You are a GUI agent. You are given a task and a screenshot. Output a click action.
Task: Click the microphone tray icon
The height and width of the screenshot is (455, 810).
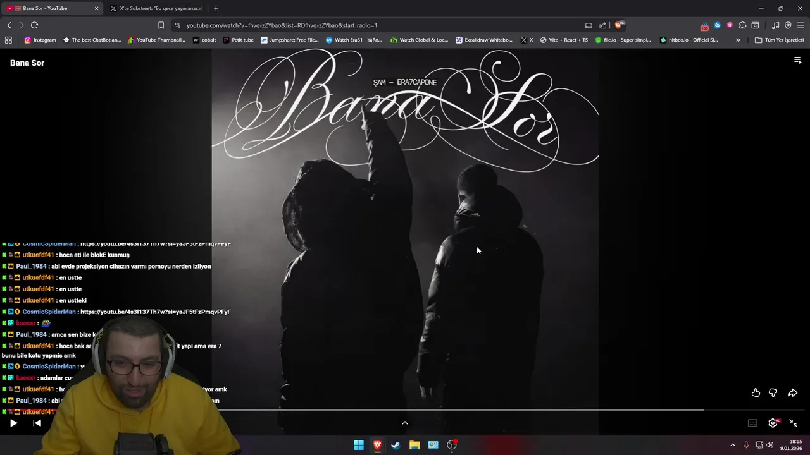(x=746, y=445)
